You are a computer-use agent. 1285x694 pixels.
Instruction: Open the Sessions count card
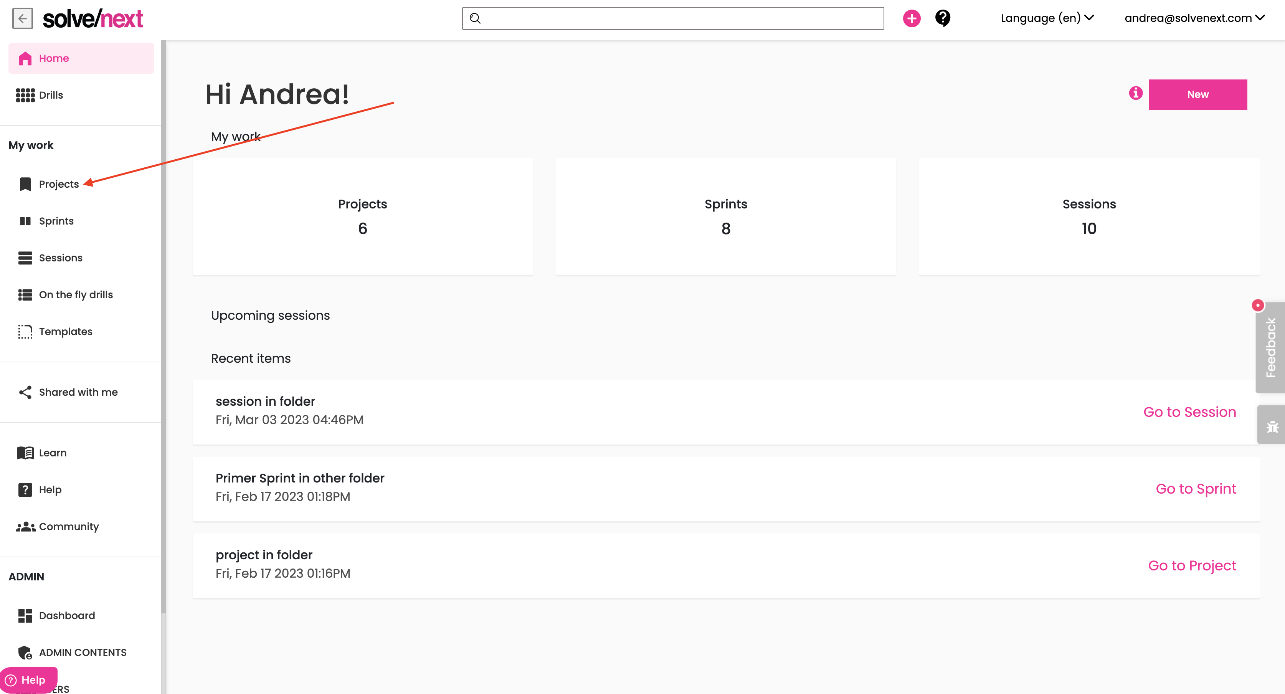pyautogui.click(x=1088, y=216)
